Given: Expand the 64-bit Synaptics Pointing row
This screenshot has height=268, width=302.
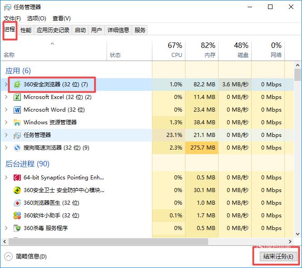Looking at the screenshot, I should point(6,178).
